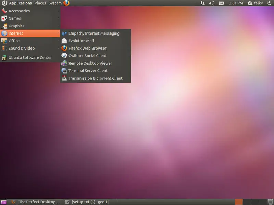Click the Firefox Web Browser icon in submenu
274x205 pixels.
64,48
